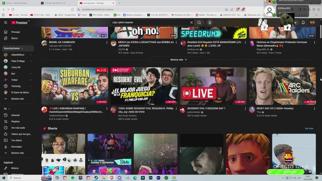Click the Windows Start button

[4, 178]
